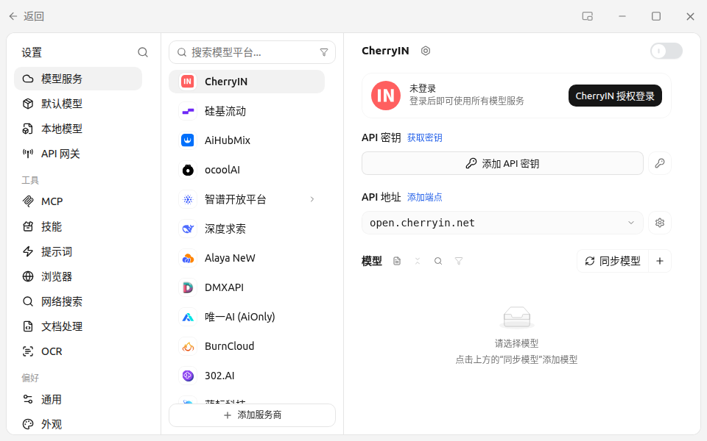This screenshot has height=441, width=707.
Task: Click the 获取密钥 link
Action: [424, 137]
